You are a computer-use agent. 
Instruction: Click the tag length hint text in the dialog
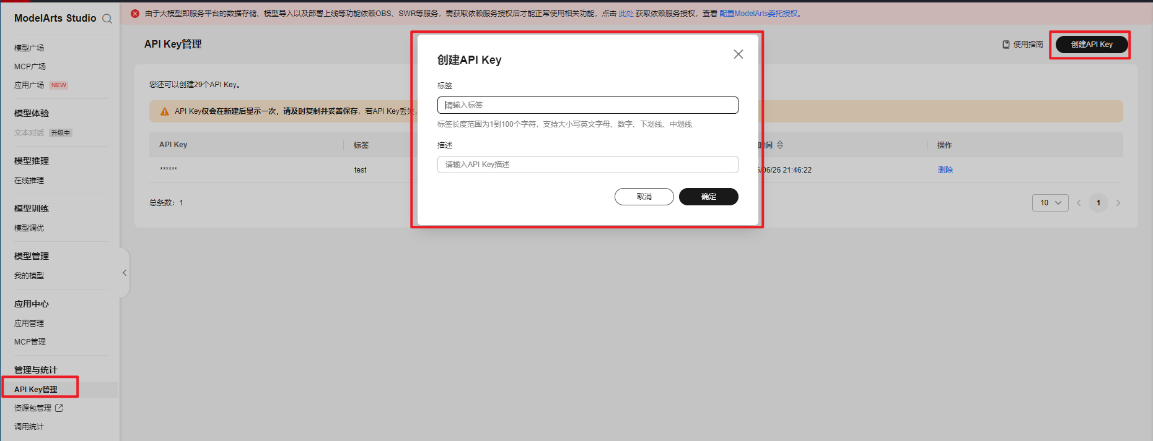pyautogui.click(x=564, y=124)
